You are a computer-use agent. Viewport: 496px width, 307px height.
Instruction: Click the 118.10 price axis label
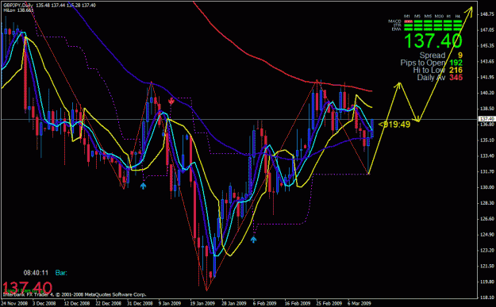click(487, 297)
